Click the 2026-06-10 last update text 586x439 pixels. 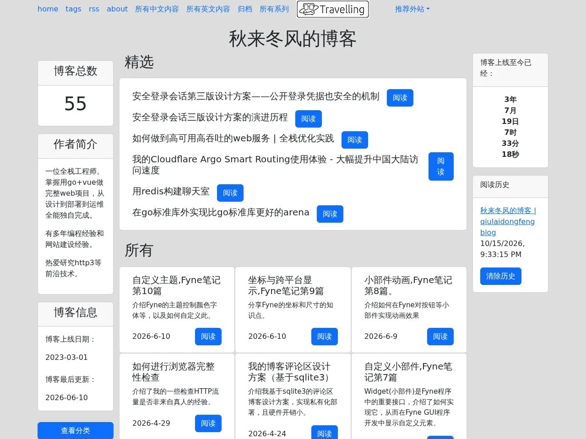point(66,398)
